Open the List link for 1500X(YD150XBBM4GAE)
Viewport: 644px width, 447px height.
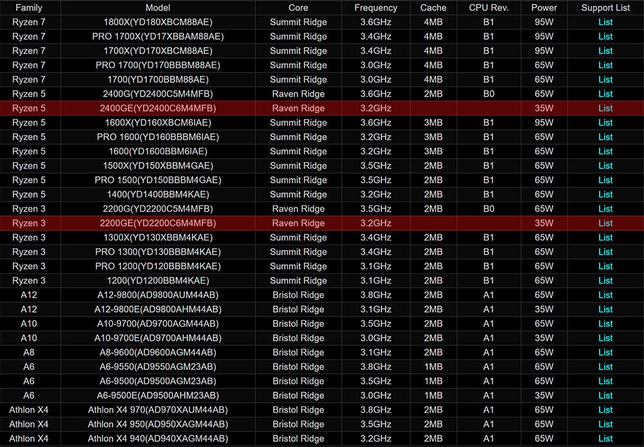605,166
